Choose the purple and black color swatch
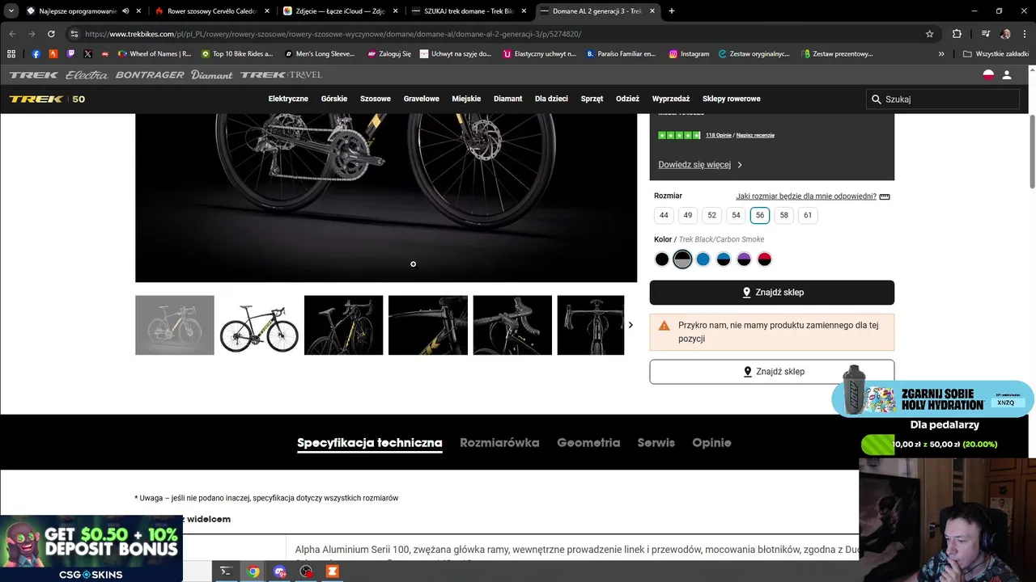This screenshot has height=582, width=1036. [744, 259]
